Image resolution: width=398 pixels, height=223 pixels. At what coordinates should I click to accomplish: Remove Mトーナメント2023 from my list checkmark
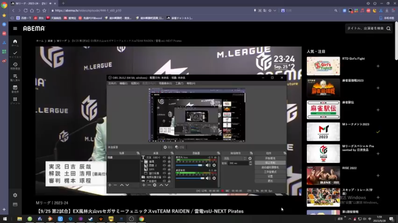[378, 132]
